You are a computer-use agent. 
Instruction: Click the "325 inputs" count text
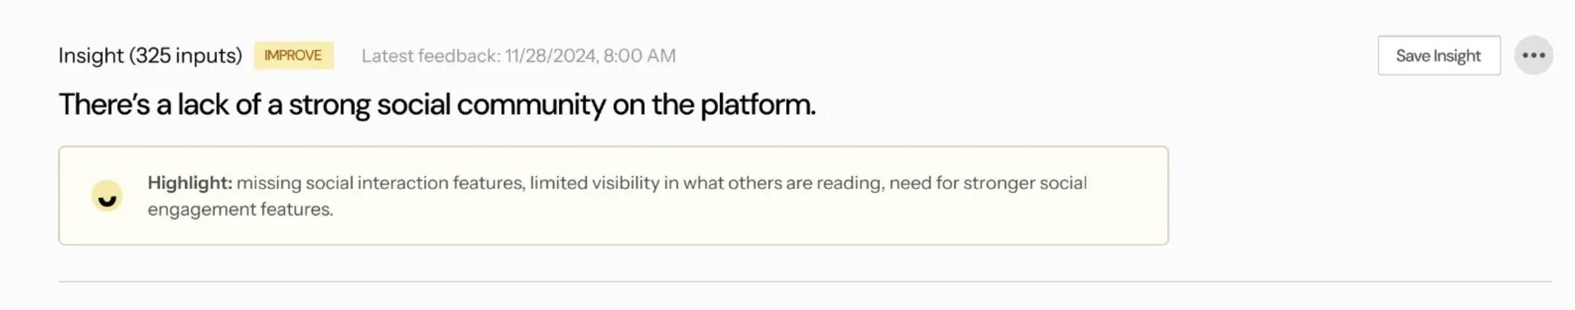(x=186, y=56)
